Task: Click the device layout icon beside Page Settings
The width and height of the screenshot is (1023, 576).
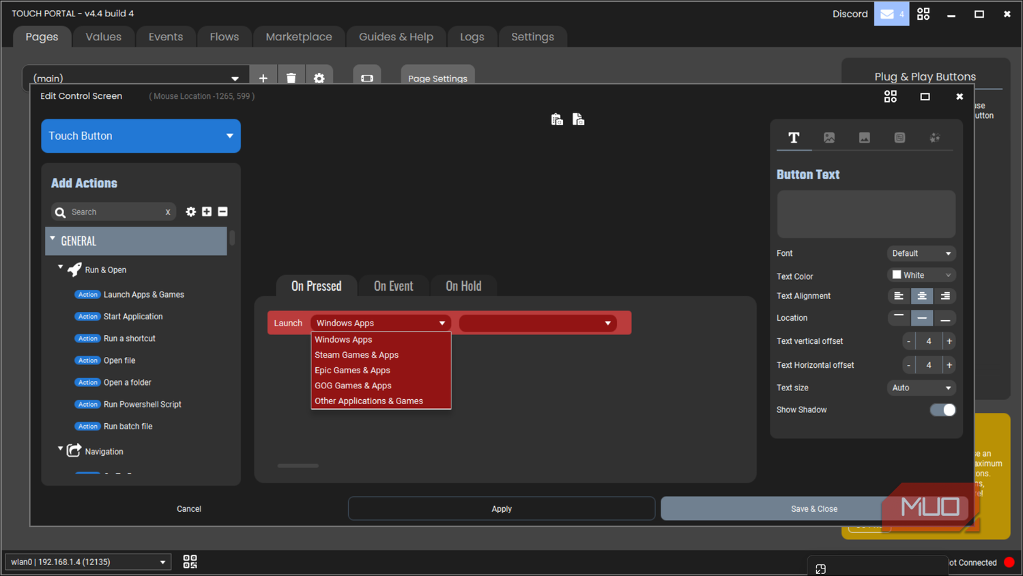Action: (367, 78)
